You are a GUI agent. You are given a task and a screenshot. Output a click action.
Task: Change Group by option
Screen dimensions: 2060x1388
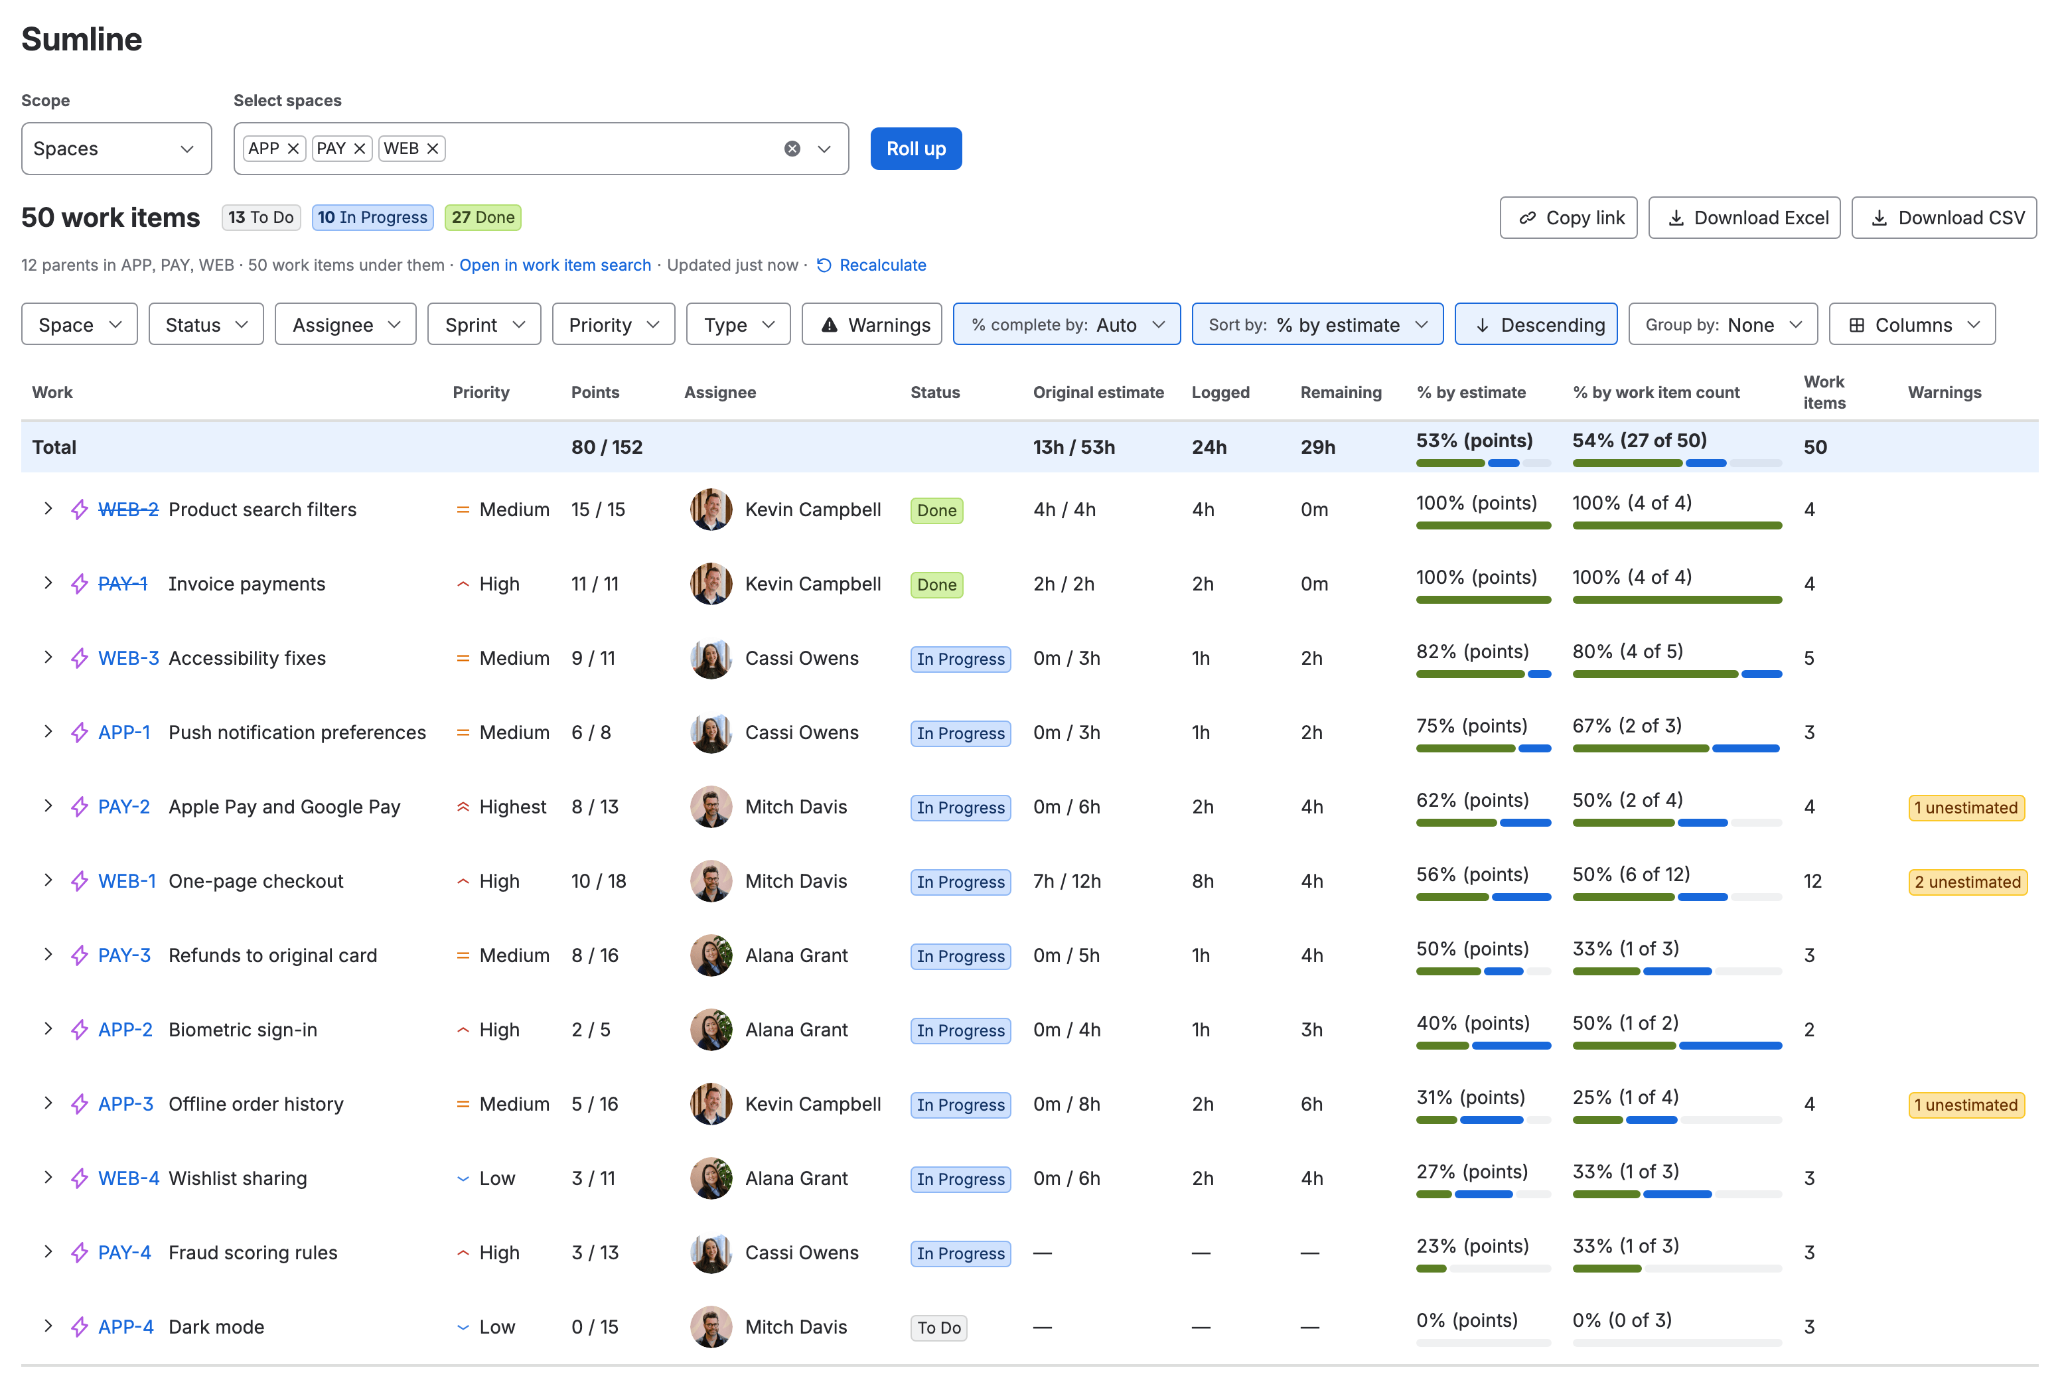(1723, 325)
